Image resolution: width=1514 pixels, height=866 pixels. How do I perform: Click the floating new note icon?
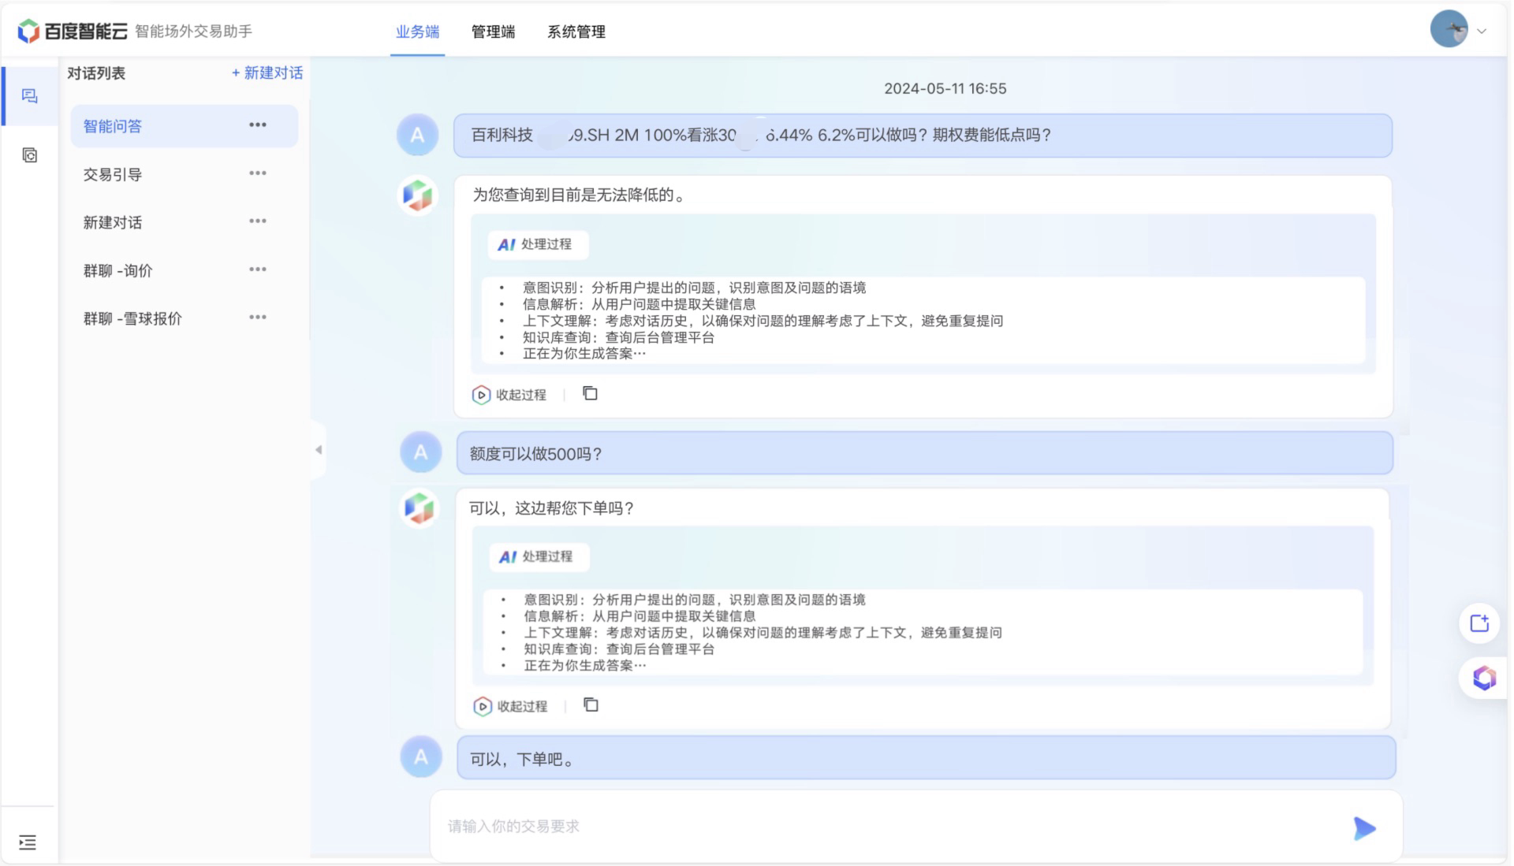click(1479, 623)
